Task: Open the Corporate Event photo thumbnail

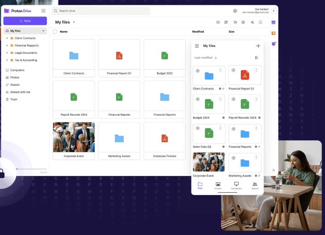Action: (74, 137)
